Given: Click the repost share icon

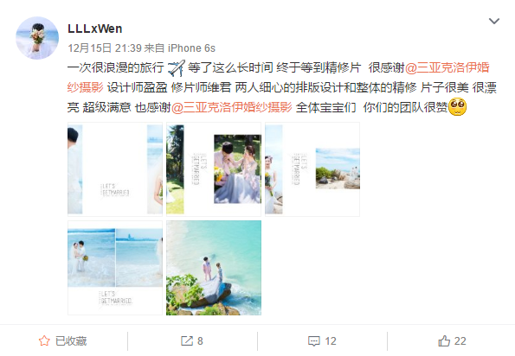Looking at the screenshot, I should [x=187, y=341].
